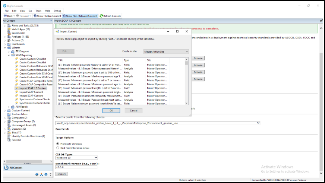Click the SCM Reporting folder icon

click(x=13, y=55)
